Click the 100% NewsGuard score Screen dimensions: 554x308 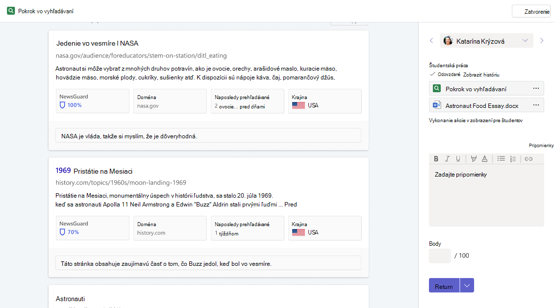click(x=75, y=105)
